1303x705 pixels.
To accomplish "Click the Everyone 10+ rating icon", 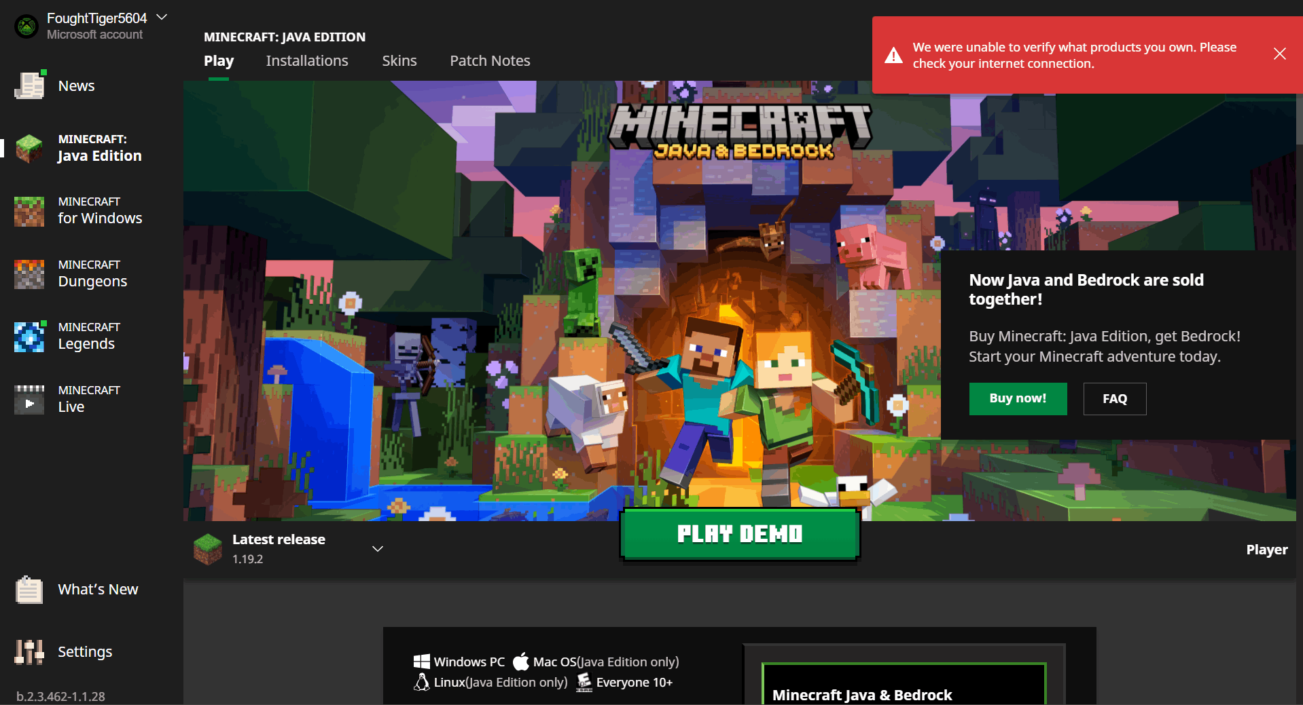I will [x=584, y=682].
